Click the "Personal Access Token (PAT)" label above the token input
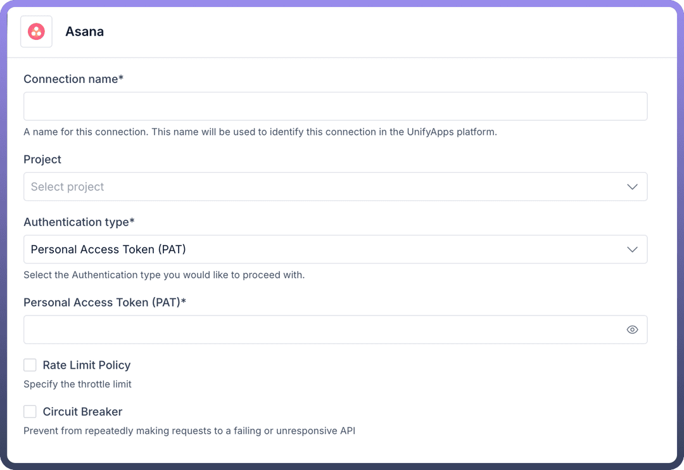Screen dimensions: 684x470 [x=104, y=303]
